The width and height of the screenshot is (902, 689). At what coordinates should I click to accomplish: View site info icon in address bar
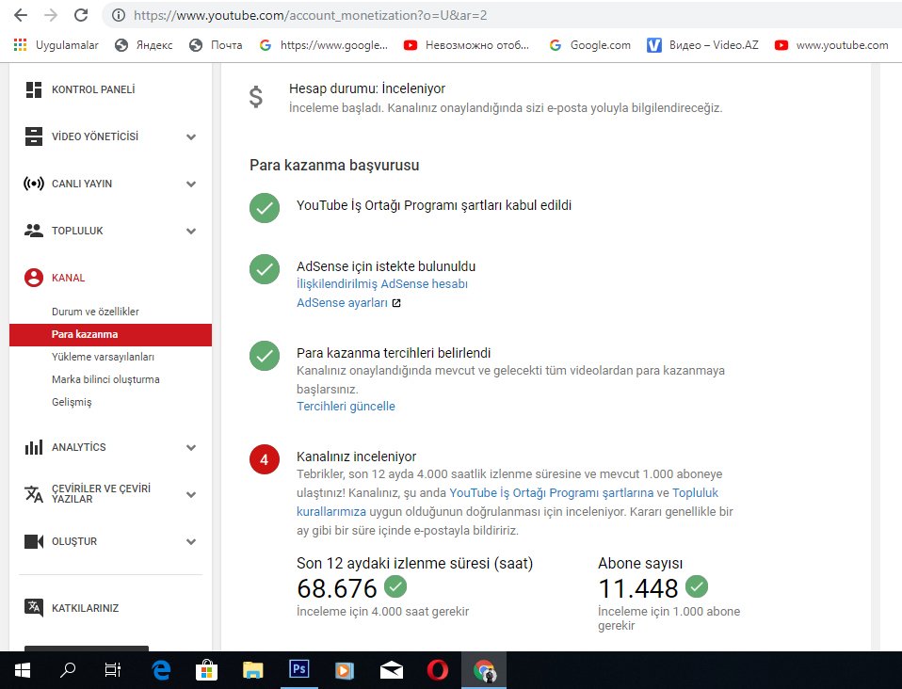click(x=119, y=15)
